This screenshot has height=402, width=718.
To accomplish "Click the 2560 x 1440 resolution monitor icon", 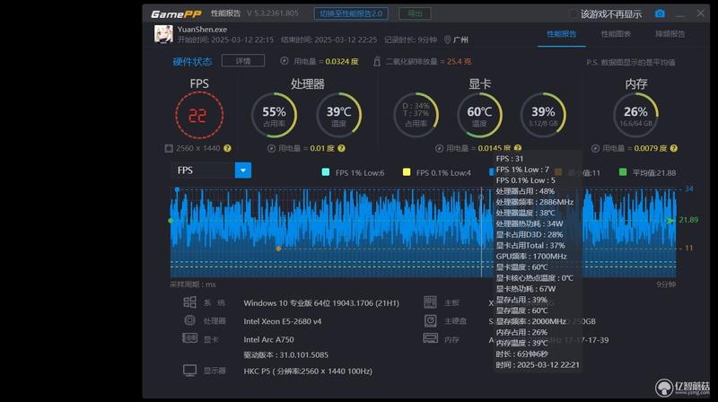I will click(169, 148).
